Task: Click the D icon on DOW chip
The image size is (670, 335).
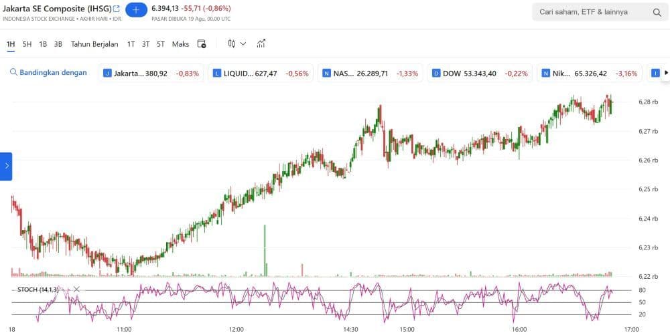Action: (436, 74)
